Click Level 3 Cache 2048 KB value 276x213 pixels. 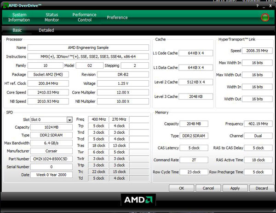[x=196, y=96]
